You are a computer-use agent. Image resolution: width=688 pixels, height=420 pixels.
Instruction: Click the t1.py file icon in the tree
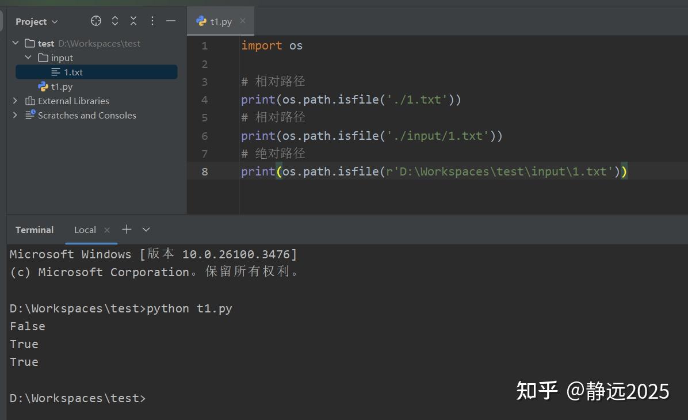[x=43, y=86]
